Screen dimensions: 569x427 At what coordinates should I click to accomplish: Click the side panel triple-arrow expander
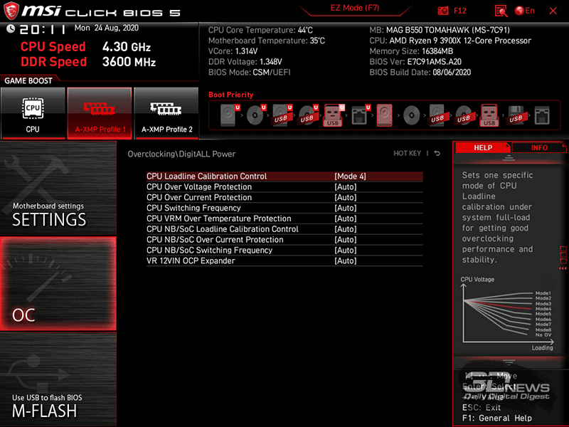coord(563,268)
